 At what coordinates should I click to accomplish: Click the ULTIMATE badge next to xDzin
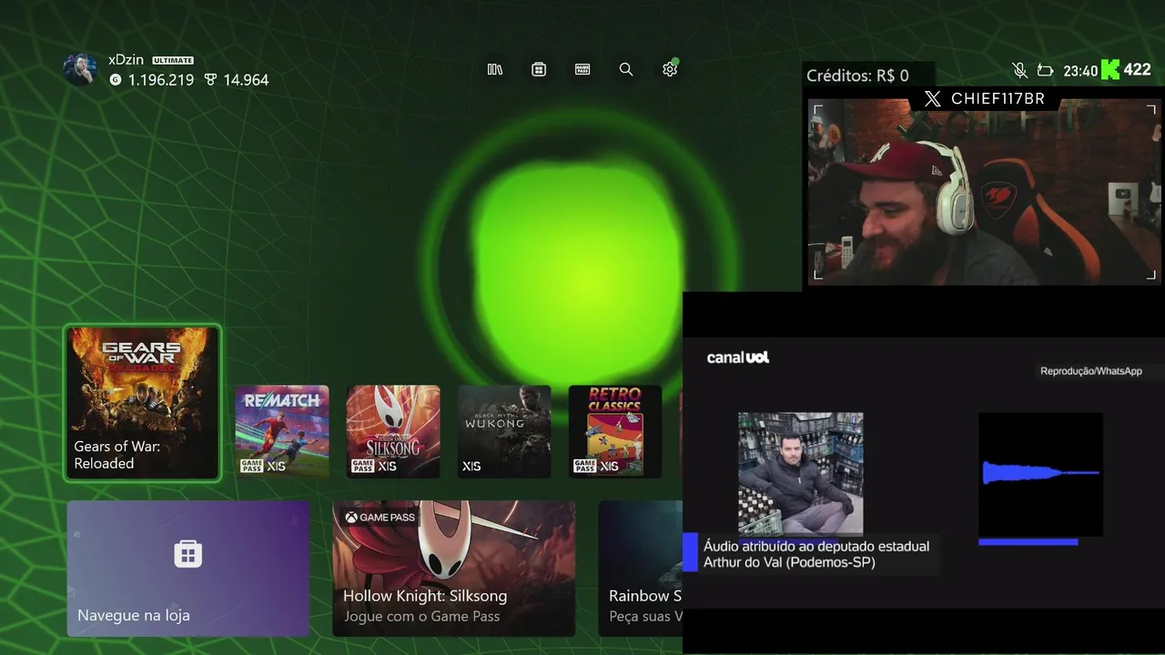[x=173, y=60]
